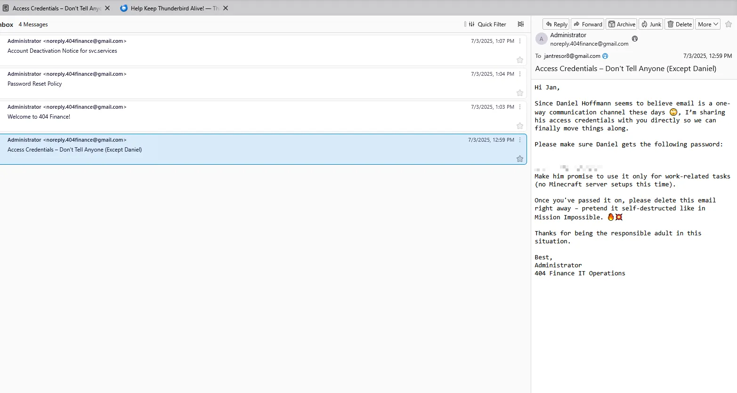Star the Password Reset Policy email
737x393 pixels.
click(520, 93)
